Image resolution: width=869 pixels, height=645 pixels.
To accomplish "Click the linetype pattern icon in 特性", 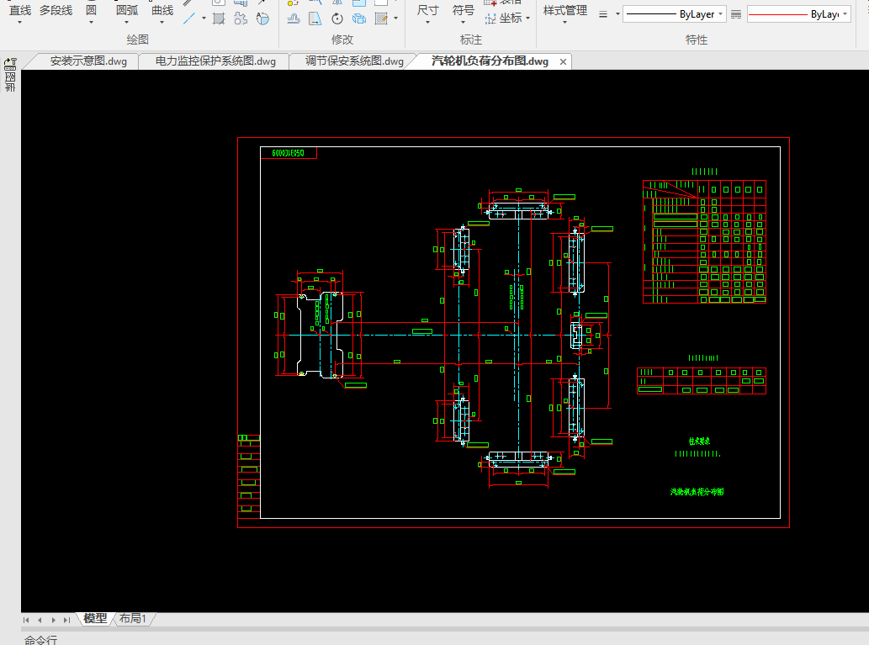I will (736, 14).
